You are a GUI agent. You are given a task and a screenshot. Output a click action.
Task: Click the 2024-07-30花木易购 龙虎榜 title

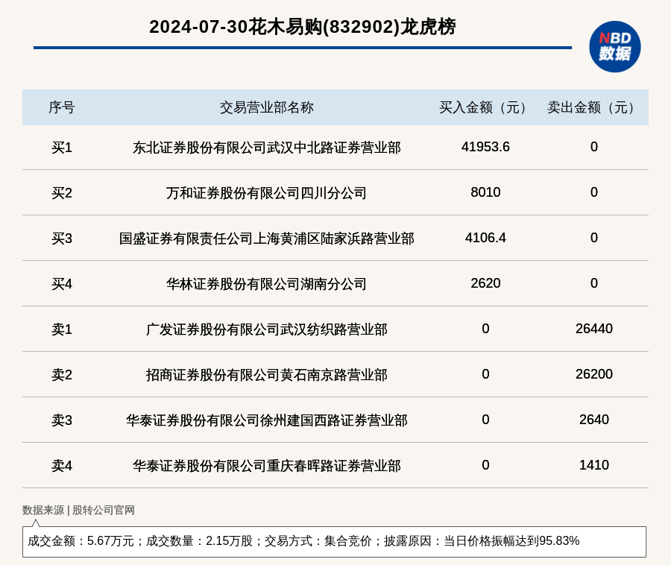pyautogui.click(x=302, y=27)
